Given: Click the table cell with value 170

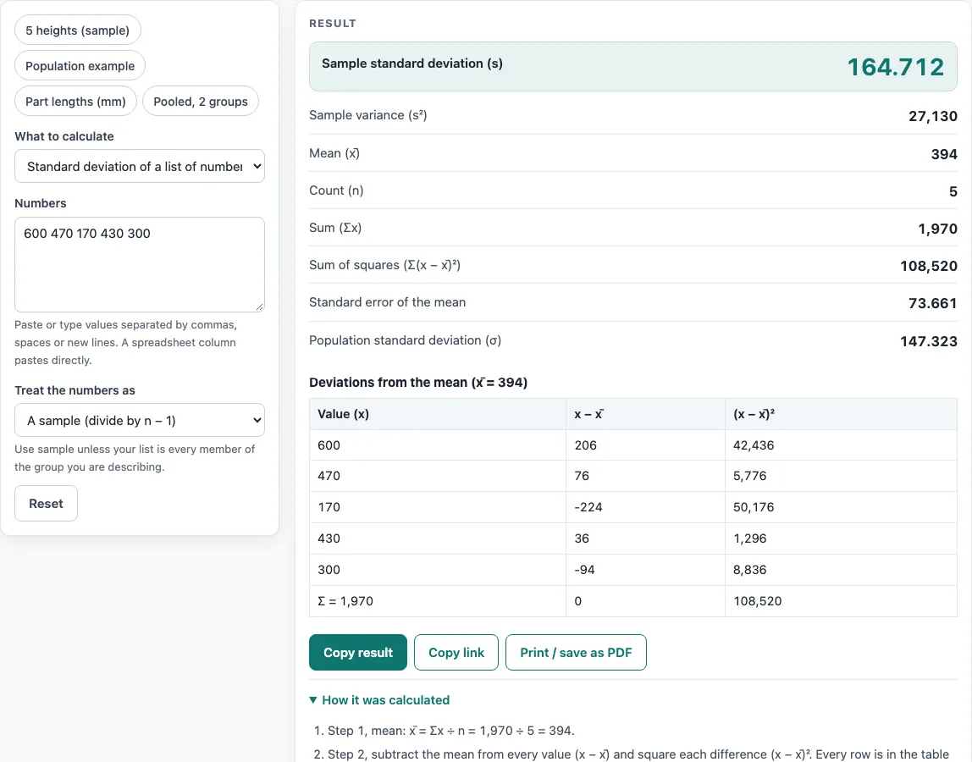Looking at the screenshot, I should coord(438,507).
